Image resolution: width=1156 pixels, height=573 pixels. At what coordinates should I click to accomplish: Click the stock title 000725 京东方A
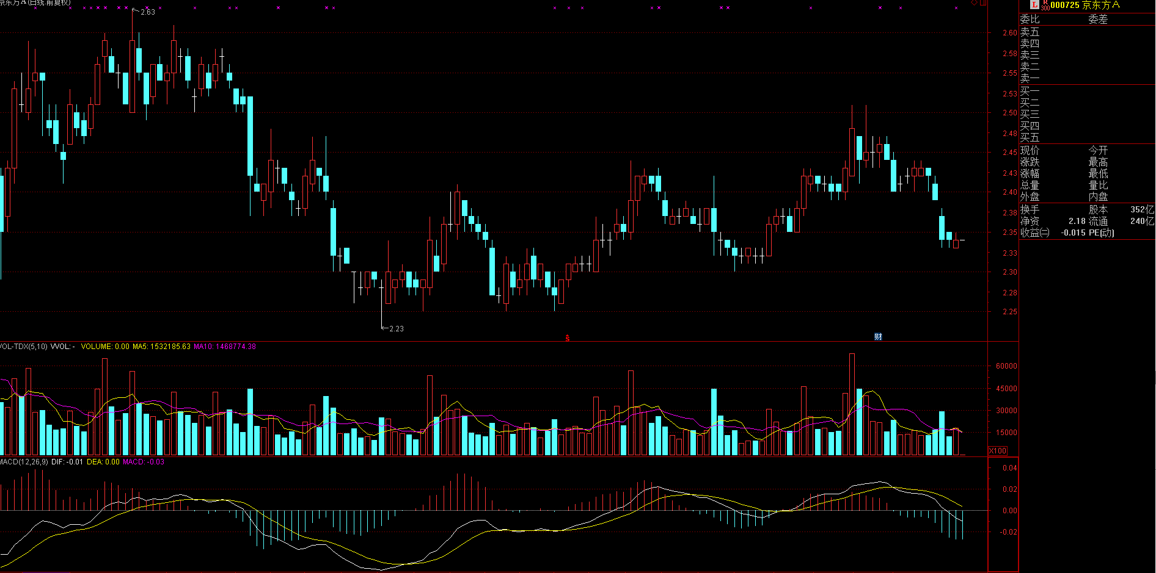tap(1085, 5)
